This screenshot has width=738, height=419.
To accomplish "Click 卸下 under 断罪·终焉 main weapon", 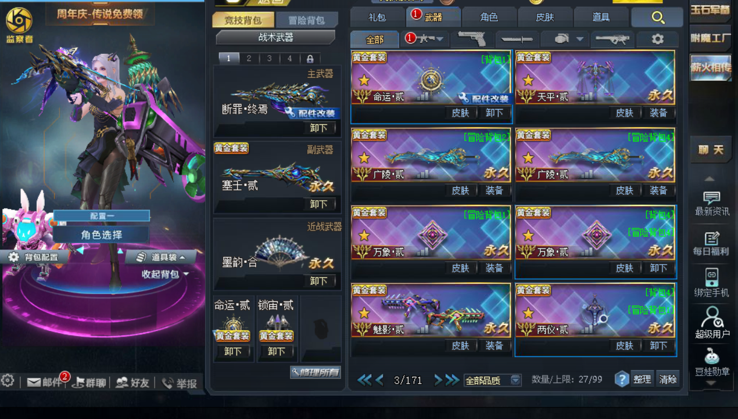I will tap(319, 128).
